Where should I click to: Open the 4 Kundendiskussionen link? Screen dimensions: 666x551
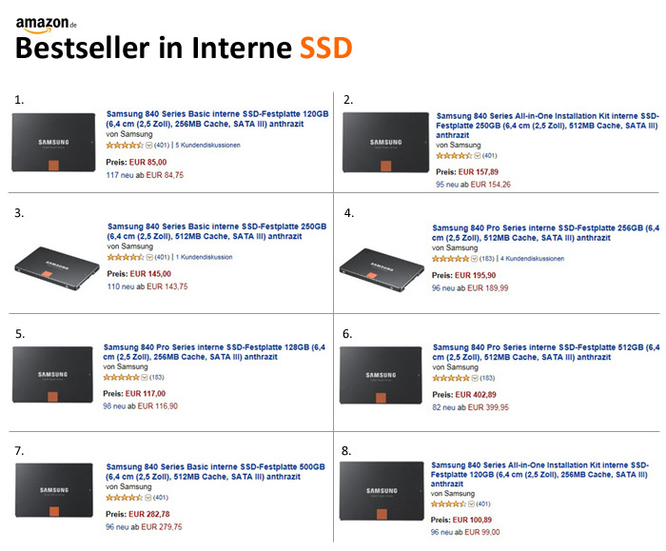click(x=532, y=259)
